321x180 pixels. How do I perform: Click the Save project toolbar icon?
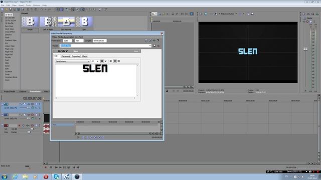tap(11, 9)
